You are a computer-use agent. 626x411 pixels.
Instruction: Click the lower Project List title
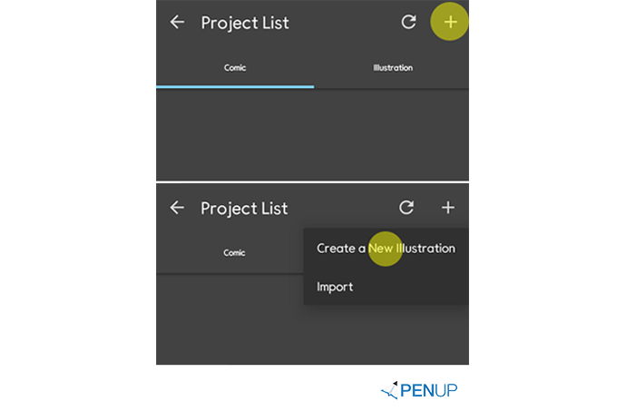[x=244, y=208]
